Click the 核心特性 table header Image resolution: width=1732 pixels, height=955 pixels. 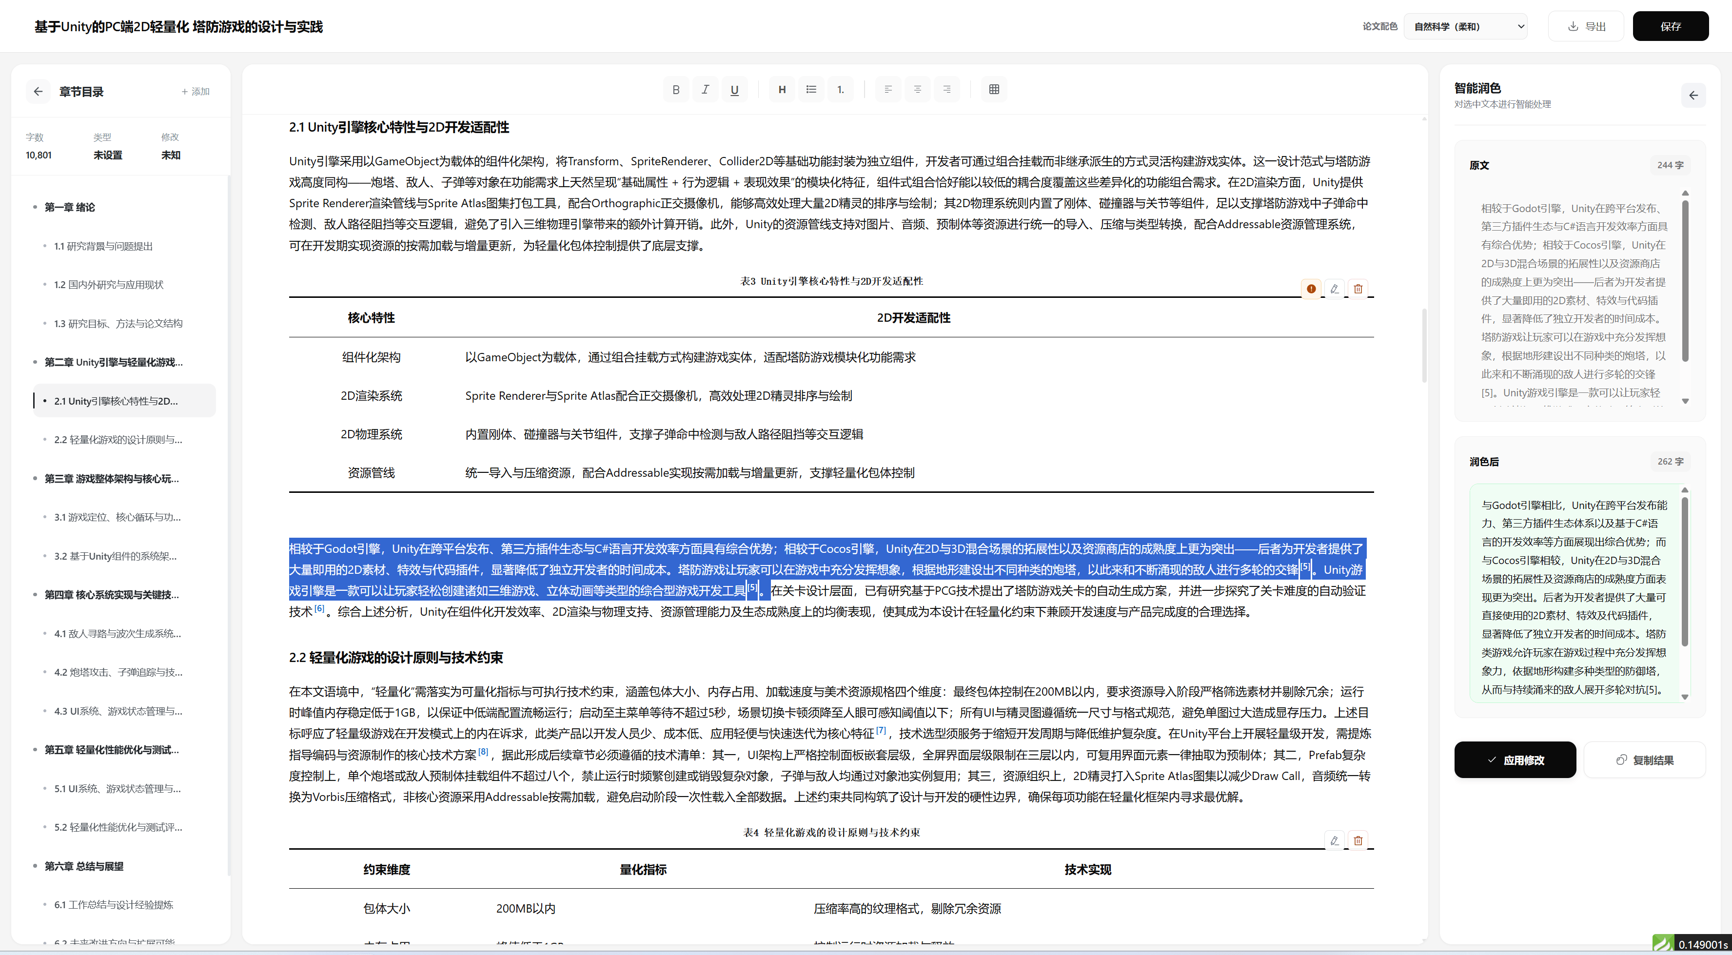(x=371, y=318)
